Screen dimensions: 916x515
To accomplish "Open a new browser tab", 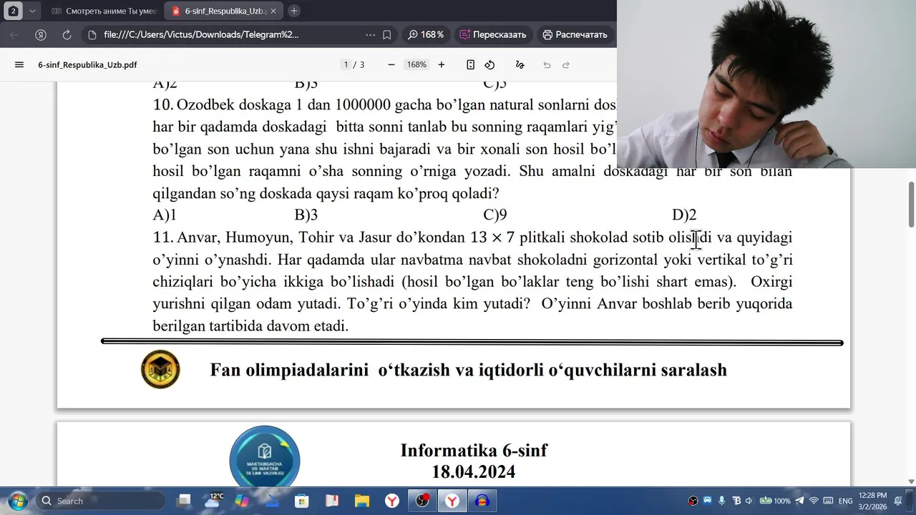I will click(x=294, y=11).
